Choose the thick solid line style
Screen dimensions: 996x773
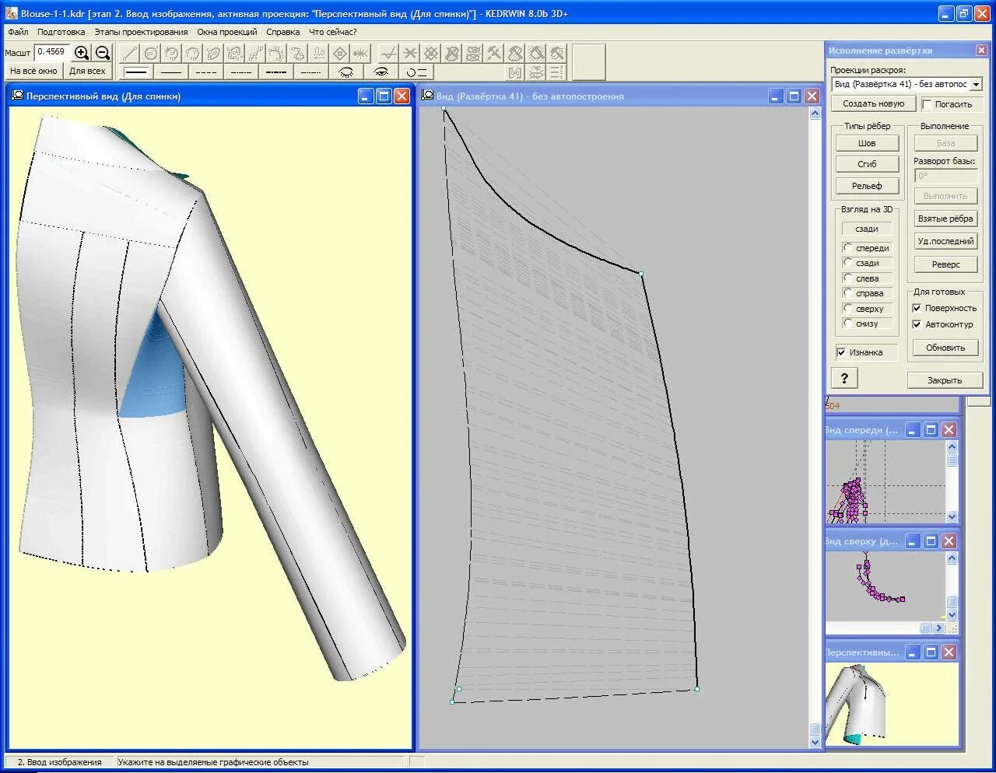pyautogui.click(x=136, y=72)
